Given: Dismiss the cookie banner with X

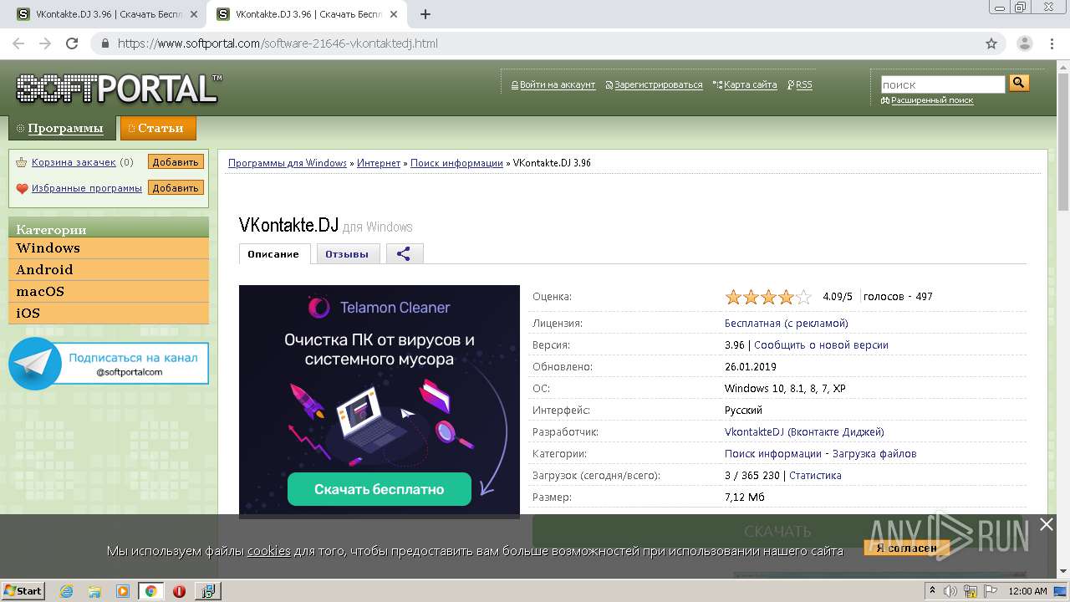Looking at the screenshot, I should 1047,524.
